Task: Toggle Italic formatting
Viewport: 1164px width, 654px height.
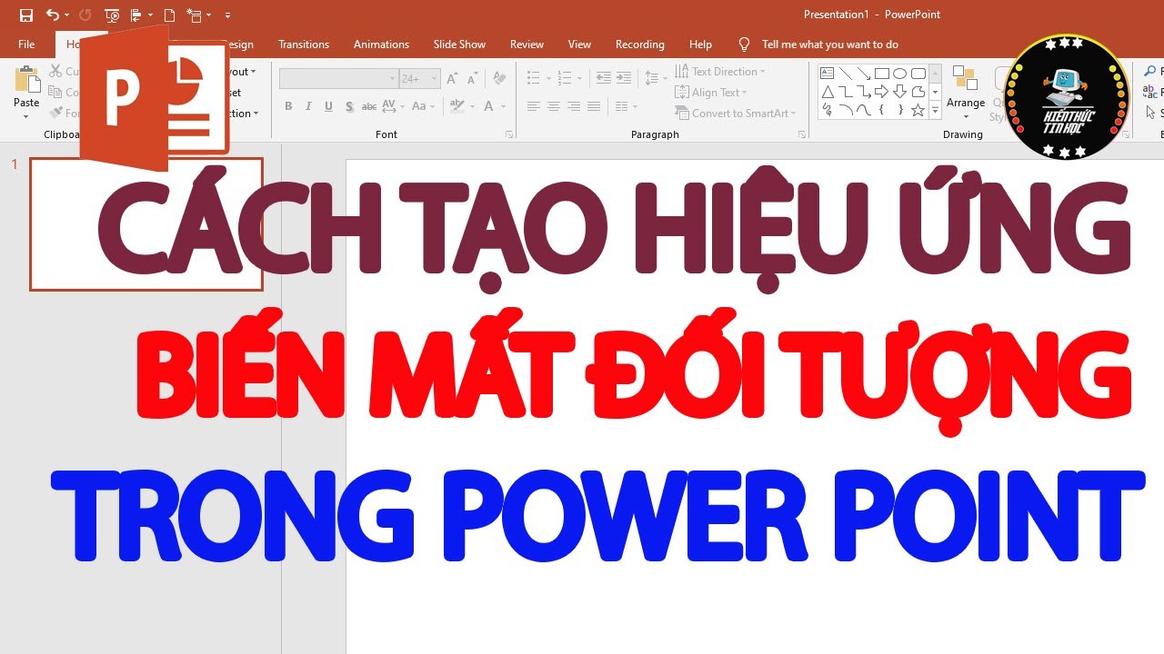Action: tap(308, 106)
